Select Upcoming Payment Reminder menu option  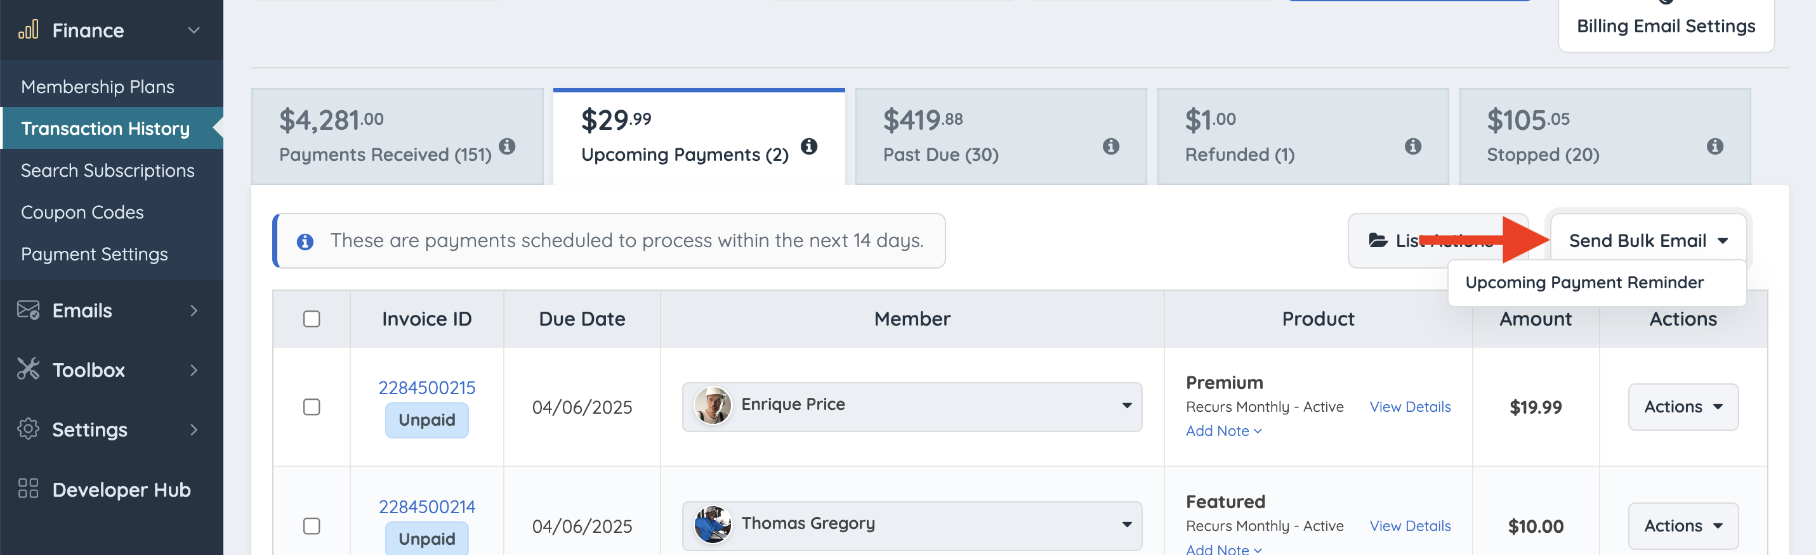click(x=1584, y=283)
